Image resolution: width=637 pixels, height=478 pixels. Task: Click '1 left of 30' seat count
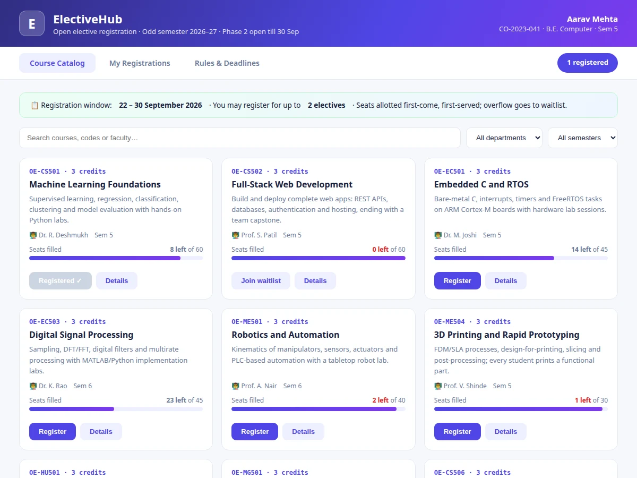click(591, 400)
